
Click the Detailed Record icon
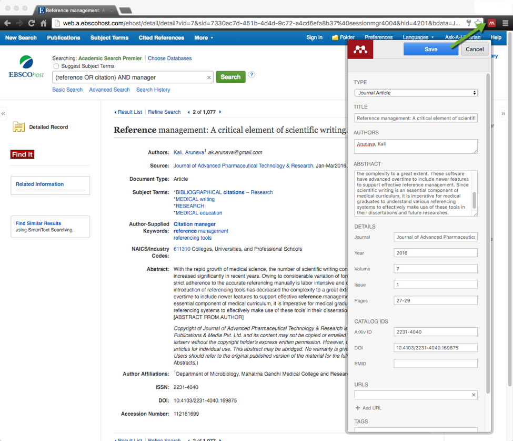[x=18, y=127]
